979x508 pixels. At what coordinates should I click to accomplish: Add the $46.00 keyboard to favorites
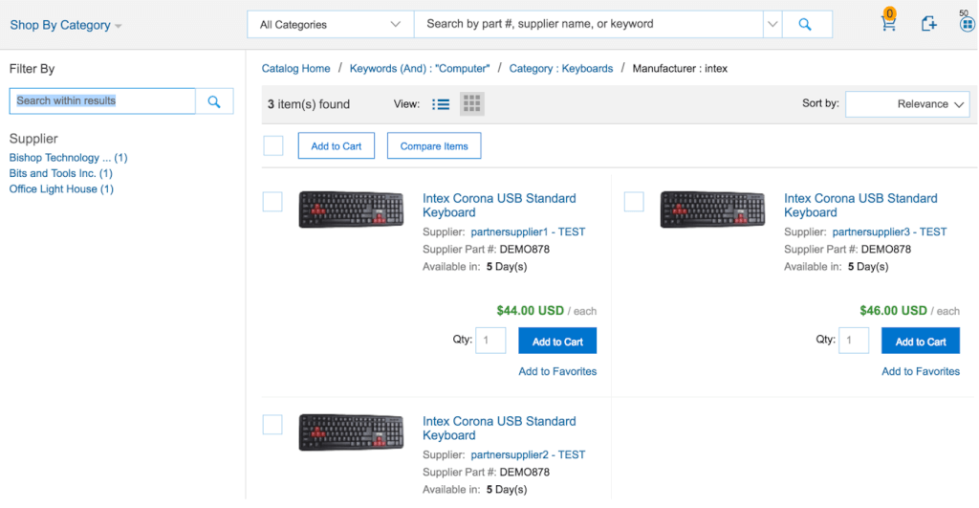[921, 372]
